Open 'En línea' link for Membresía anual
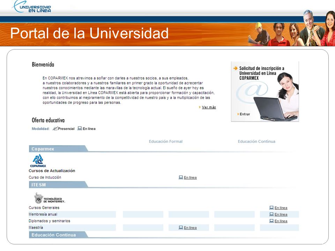The height and width of the screenshot is (251, 335). point(281,214)
